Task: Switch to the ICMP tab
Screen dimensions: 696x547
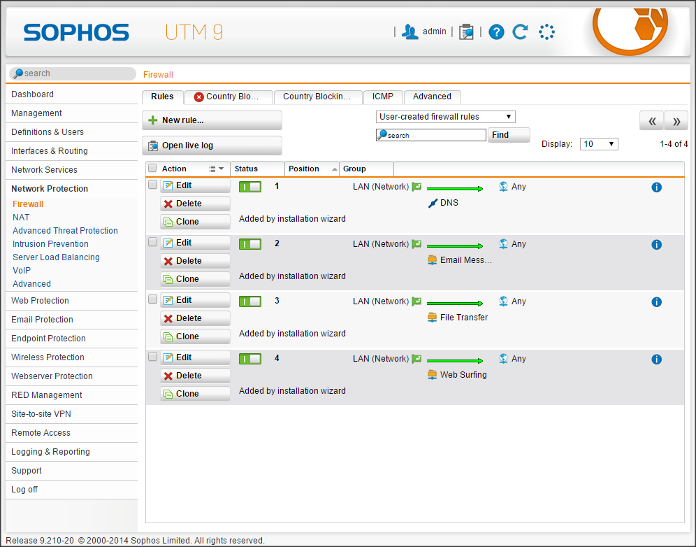Action: point(382,97)
